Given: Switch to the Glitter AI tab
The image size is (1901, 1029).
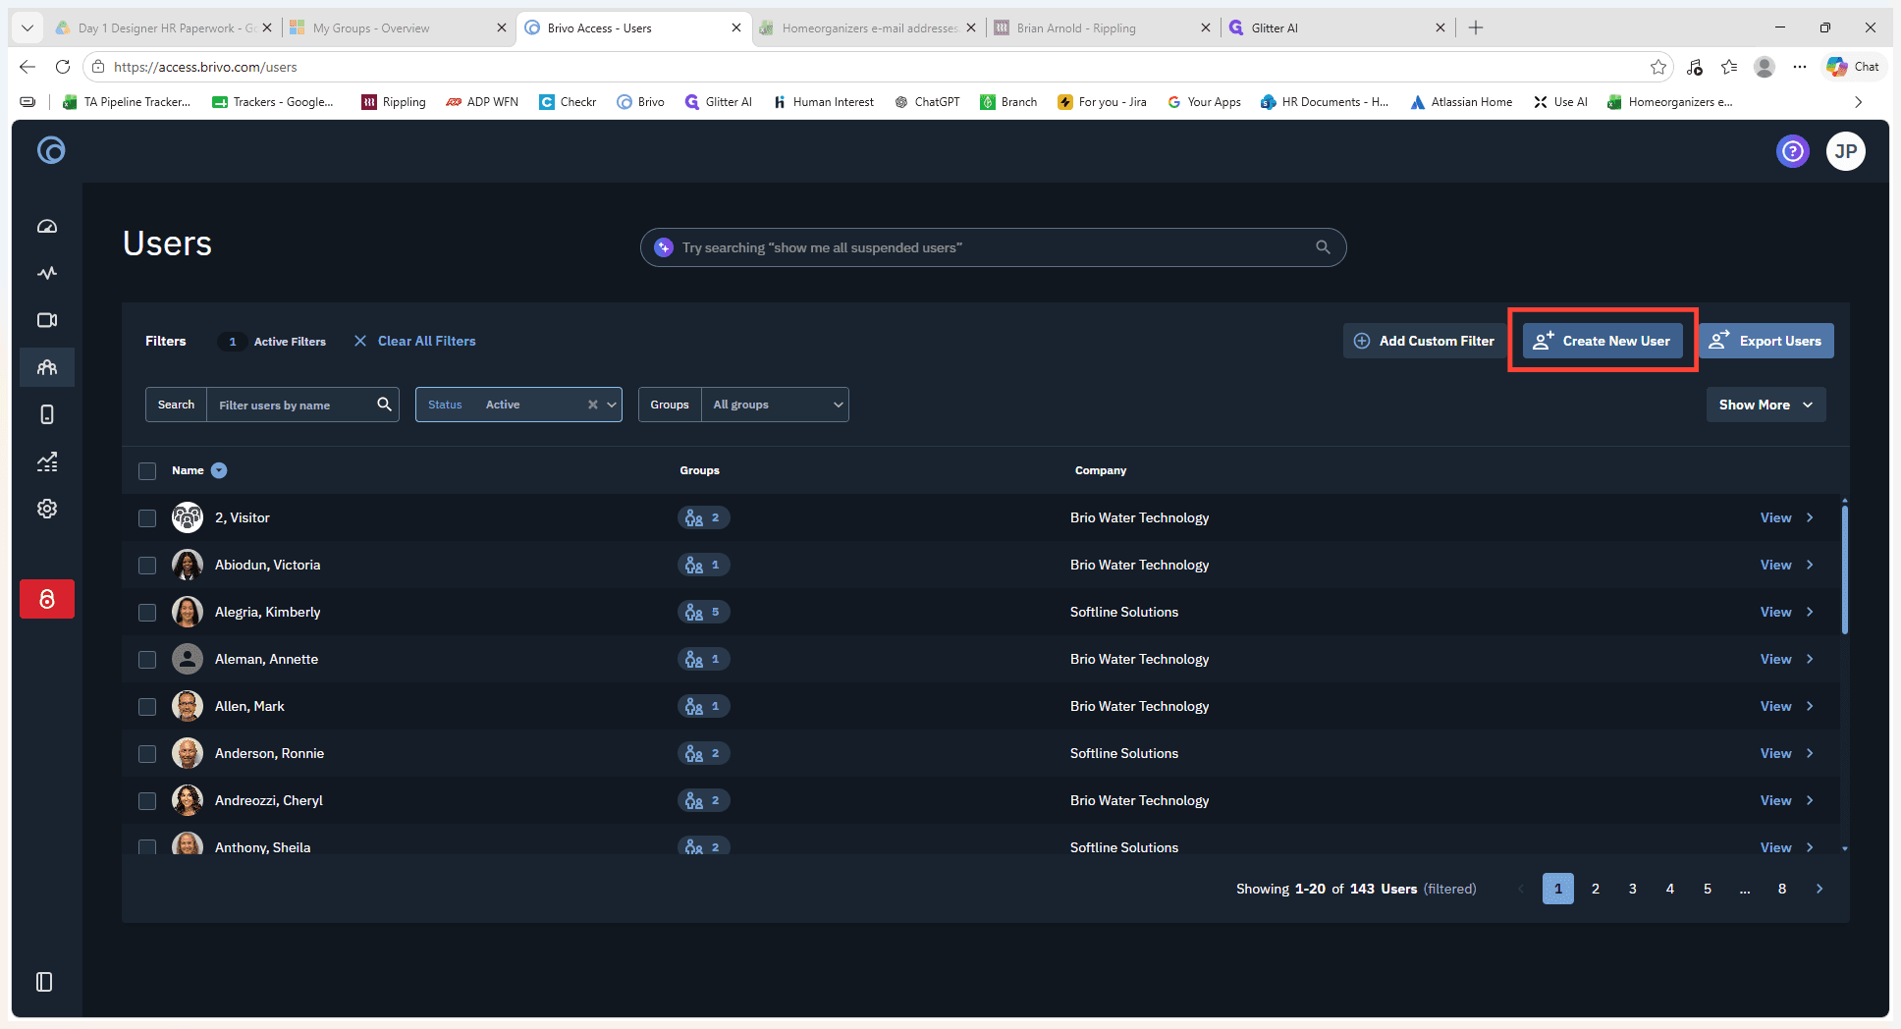Looking at the screenshot, I should click(1337, 27).
